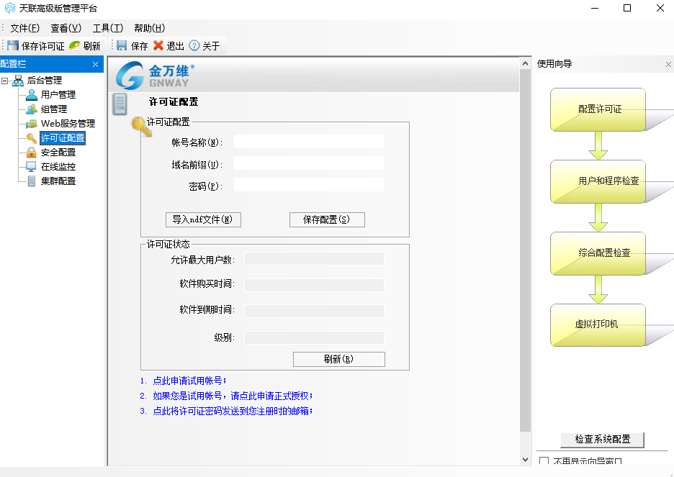Click the 密码 input field

point(309,185)
